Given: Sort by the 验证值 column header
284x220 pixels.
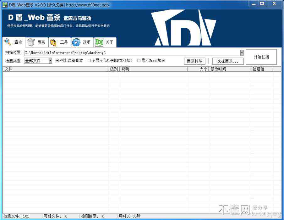Looking at the screenshot, I should click(x=262, y=69).
